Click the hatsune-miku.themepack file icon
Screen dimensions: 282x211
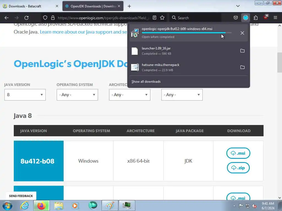click(135, 68)
